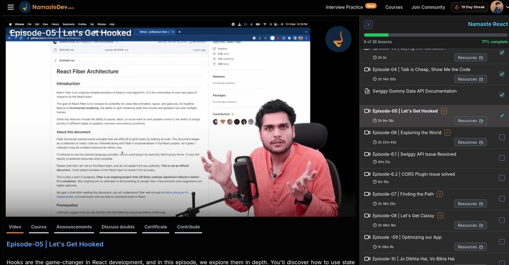The image size is (509, 265).
Task: Open the user profile avatar
Action: pos(497,7)
